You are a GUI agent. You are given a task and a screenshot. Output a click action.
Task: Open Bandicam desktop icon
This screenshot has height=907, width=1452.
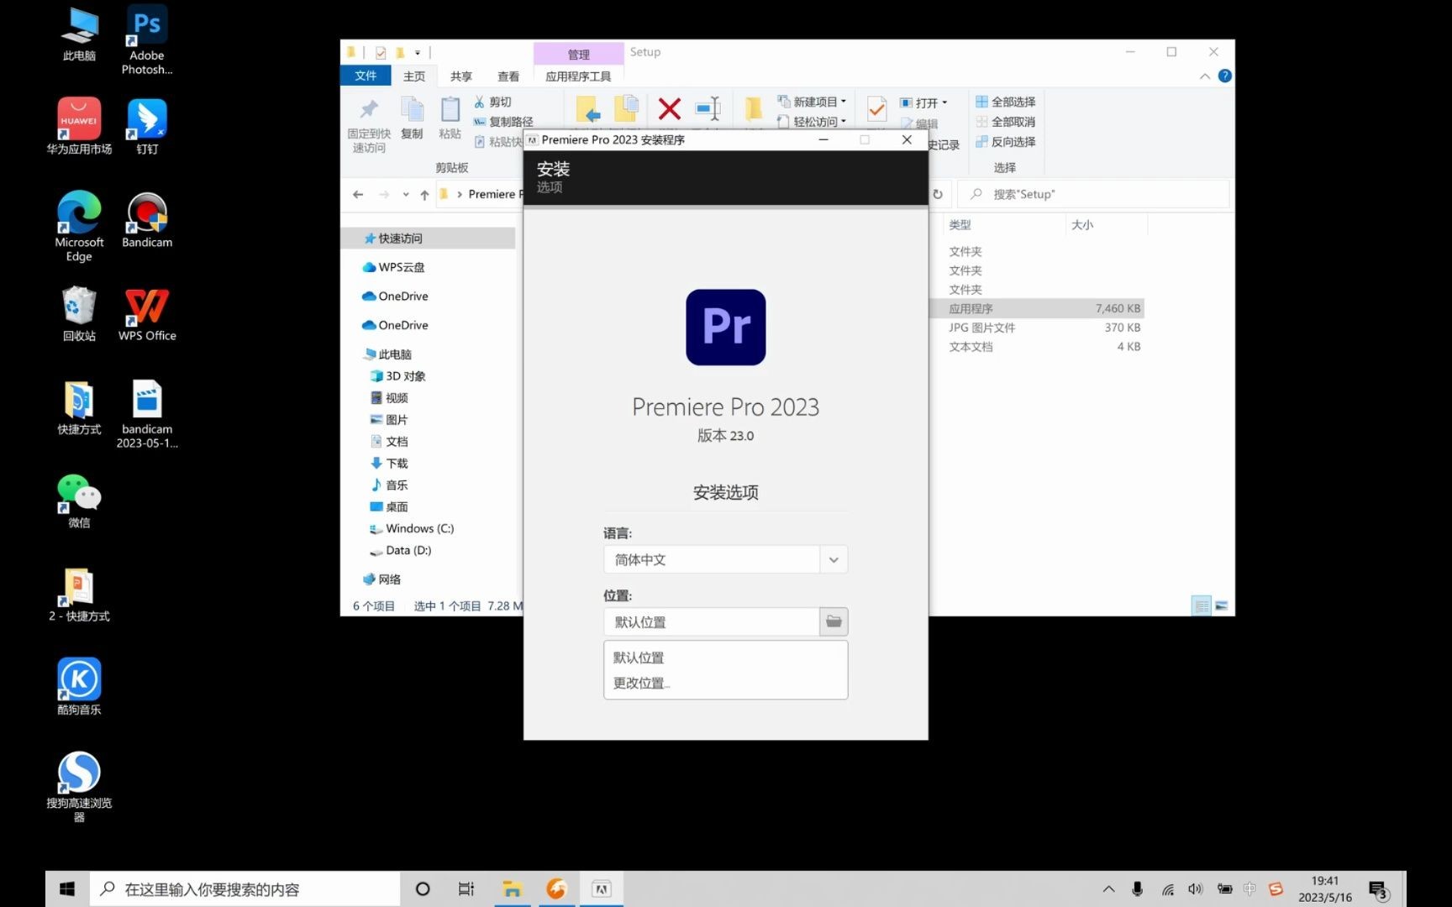point(147,220)
